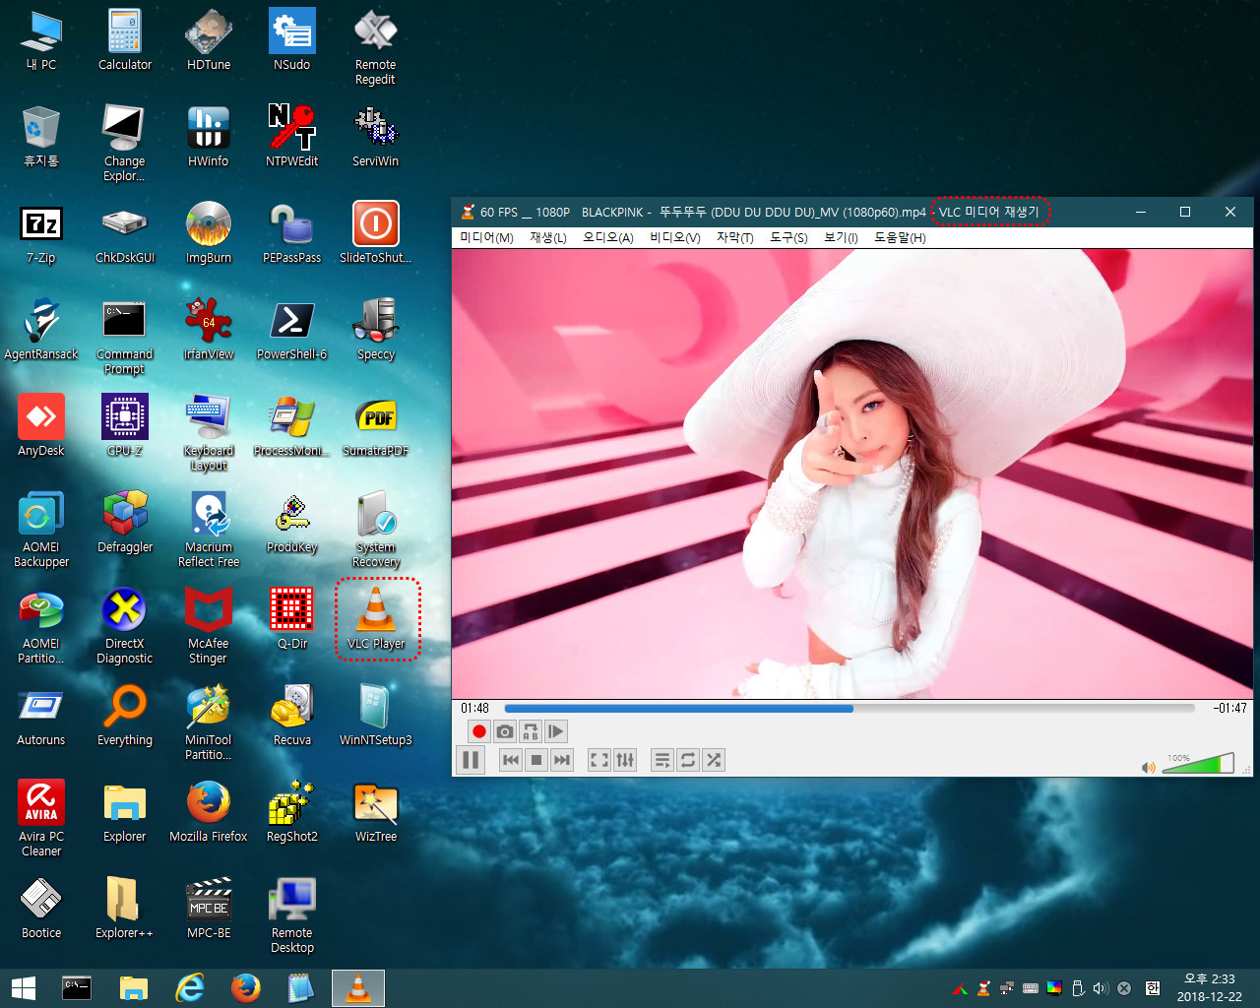The height and width of the screenshot is (1008, 1260).
Task: Skip to next media track
Action: pyautogui.click(x=562, y=760)
